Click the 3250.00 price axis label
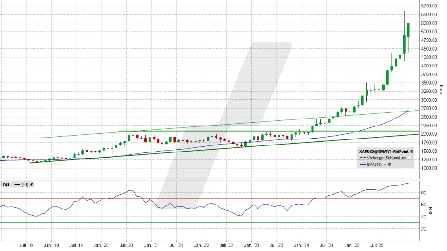The height and width of the screenshot is (251, 447). click(x=429, y=92)
